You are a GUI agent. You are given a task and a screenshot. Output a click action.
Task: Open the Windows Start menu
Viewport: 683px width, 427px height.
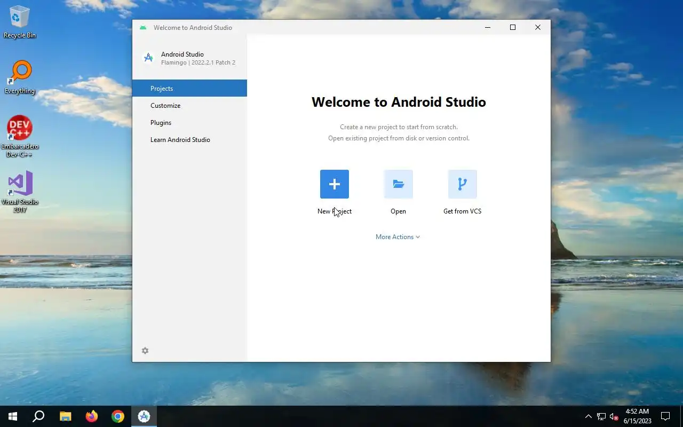coord(13,416)
